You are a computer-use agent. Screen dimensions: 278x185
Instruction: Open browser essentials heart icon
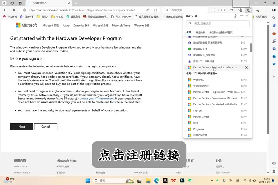coord(257,10)
